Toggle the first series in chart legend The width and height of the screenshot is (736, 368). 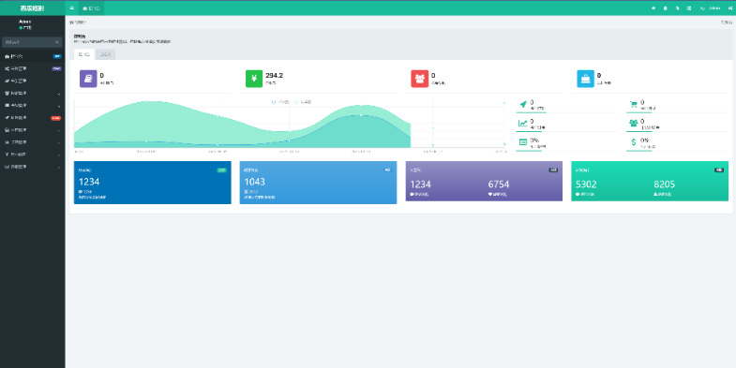click(280, 102)
